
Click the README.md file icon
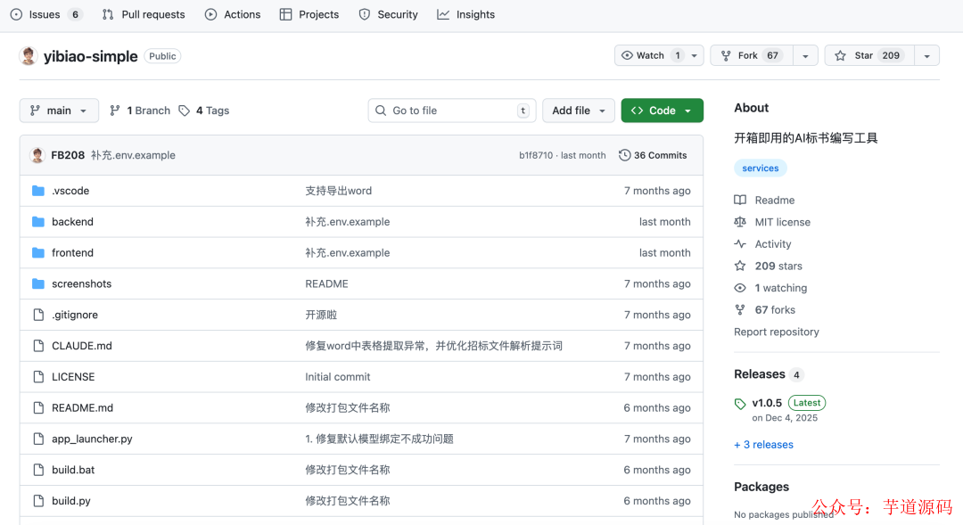pyautogui.click(x=38, y=407)
